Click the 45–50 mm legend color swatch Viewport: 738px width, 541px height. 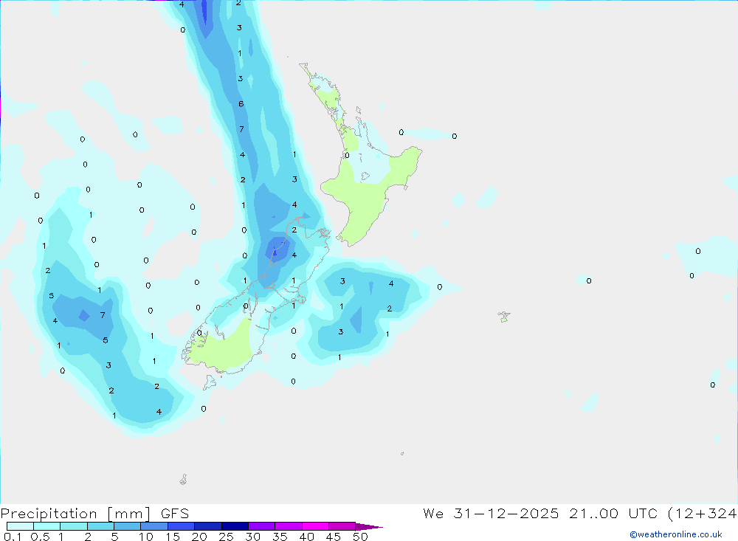[342, 526]
